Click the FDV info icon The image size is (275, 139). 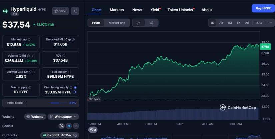point(64,56)
